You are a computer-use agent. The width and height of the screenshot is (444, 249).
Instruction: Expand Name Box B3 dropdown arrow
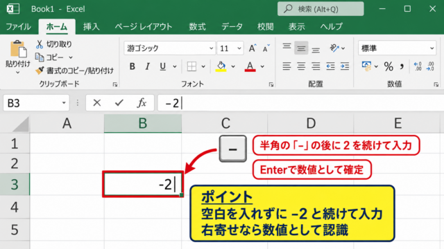pyautogui.click(x=64, y=103)
